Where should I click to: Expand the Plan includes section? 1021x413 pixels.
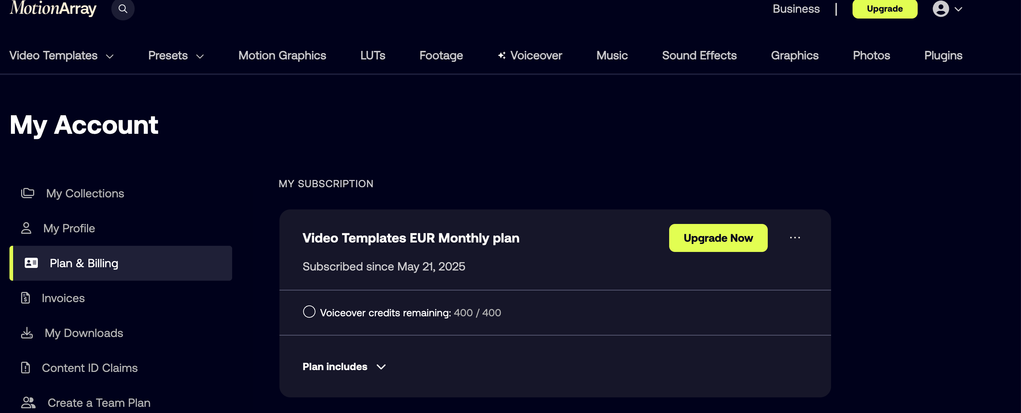pyautogui.click(x=344, y=367)
